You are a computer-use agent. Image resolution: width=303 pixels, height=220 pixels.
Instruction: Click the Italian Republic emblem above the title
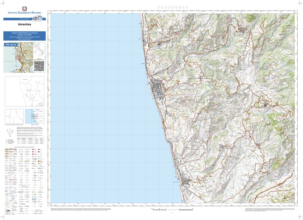[24, 9]
